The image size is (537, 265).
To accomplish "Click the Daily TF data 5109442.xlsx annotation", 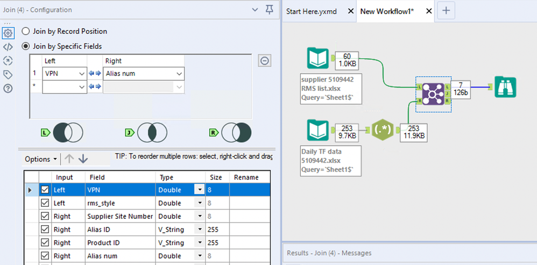I will pos(331,161).
